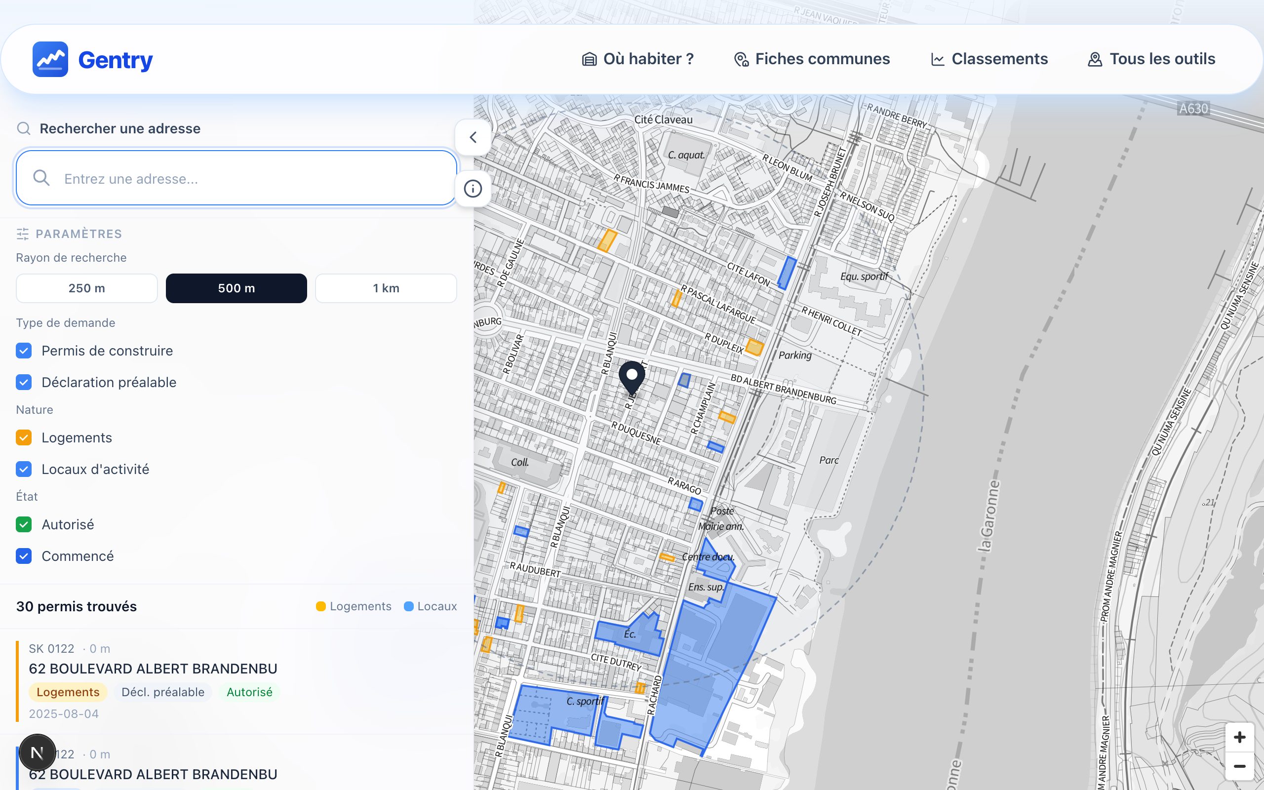Image resolution: width=1264 pixels, height=790 pixels.
Task: Click the blue parcel by Cité Lafon
Action: (x=787, y=273)
